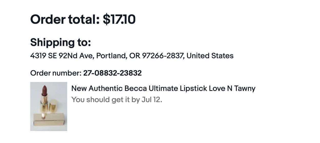Click the gold box in the product photo

(x=49, y=120)
